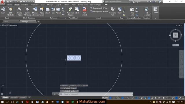Image resolution: width=185 pixels, height=104 pixels.
Task: Open Recognition Settings
Action: click(x=99, y=12)
